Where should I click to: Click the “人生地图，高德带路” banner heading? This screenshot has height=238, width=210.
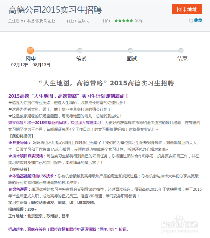coord(106,83)
